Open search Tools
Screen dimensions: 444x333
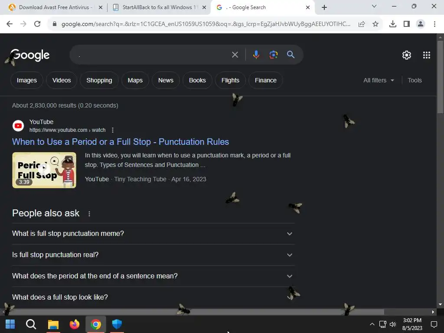click(415, 80)
